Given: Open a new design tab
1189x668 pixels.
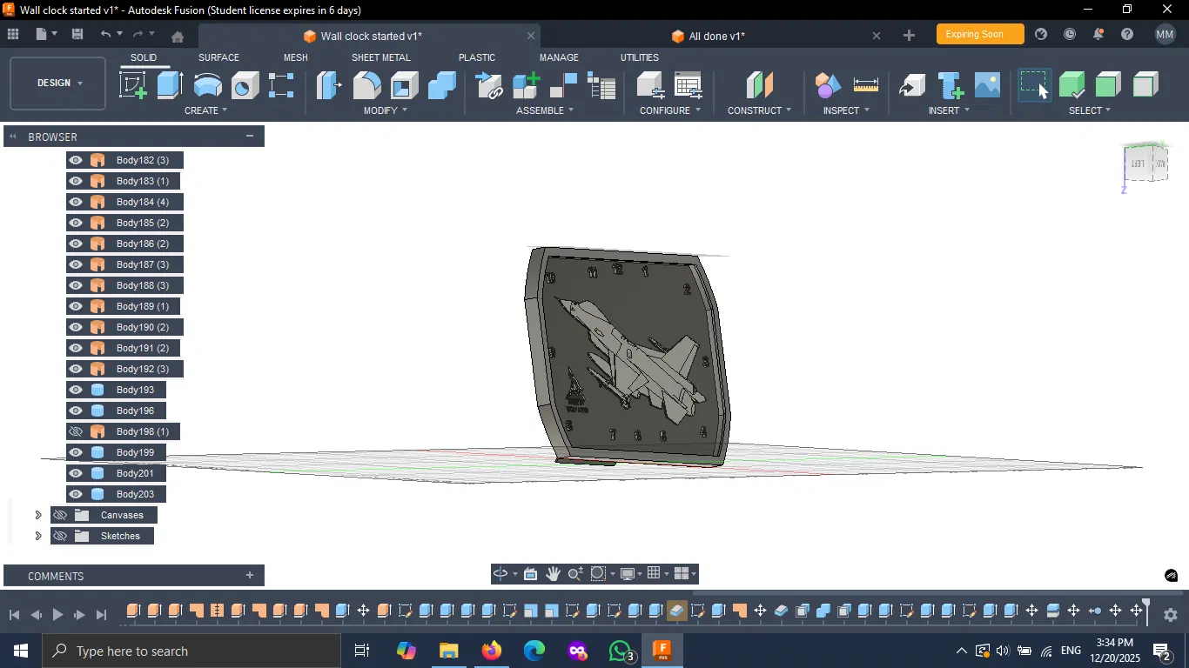Looking at the screenshot, I should pos(909,36).
